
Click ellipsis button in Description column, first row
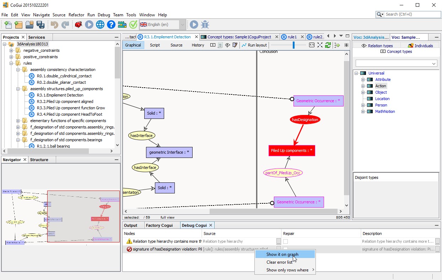coord(437,242)
